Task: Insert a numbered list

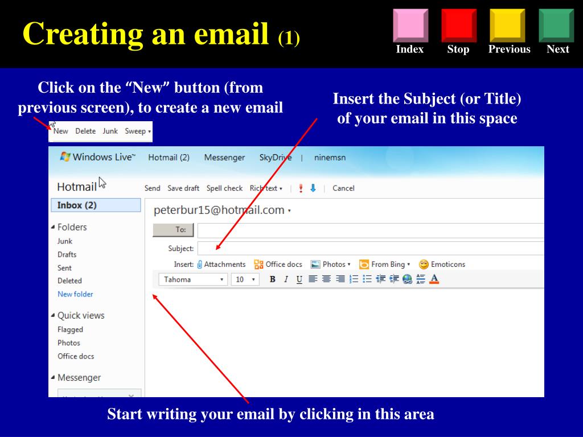Action: click(x=354, y=279)
